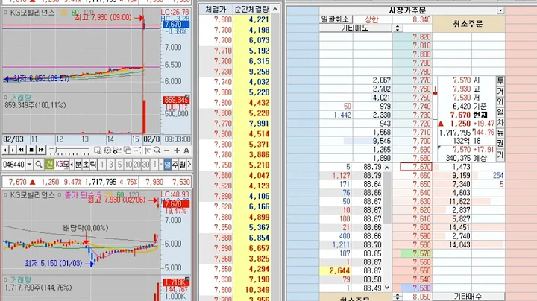Click the stepper beside 8,050

pyautogui.click(x=398, y=297)
